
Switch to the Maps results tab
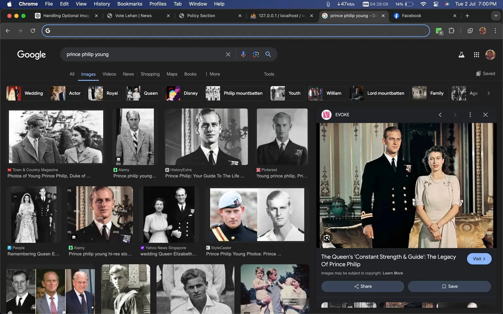(x=172, y=74)
